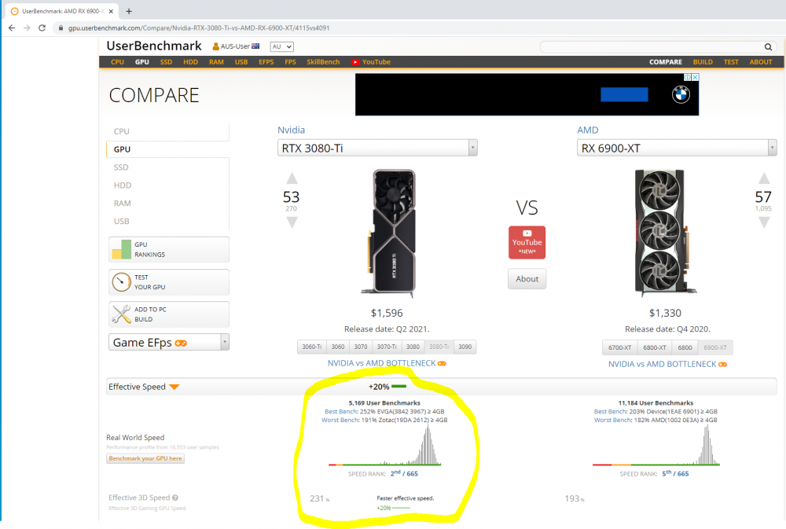Click the UserBenchmark site logo
Viewport: 786px width, 529px height.
(154, 46)
